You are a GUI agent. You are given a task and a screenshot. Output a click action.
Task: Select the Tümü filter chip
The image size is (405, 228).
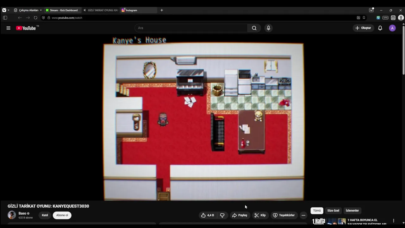click(x=317, y=211)
